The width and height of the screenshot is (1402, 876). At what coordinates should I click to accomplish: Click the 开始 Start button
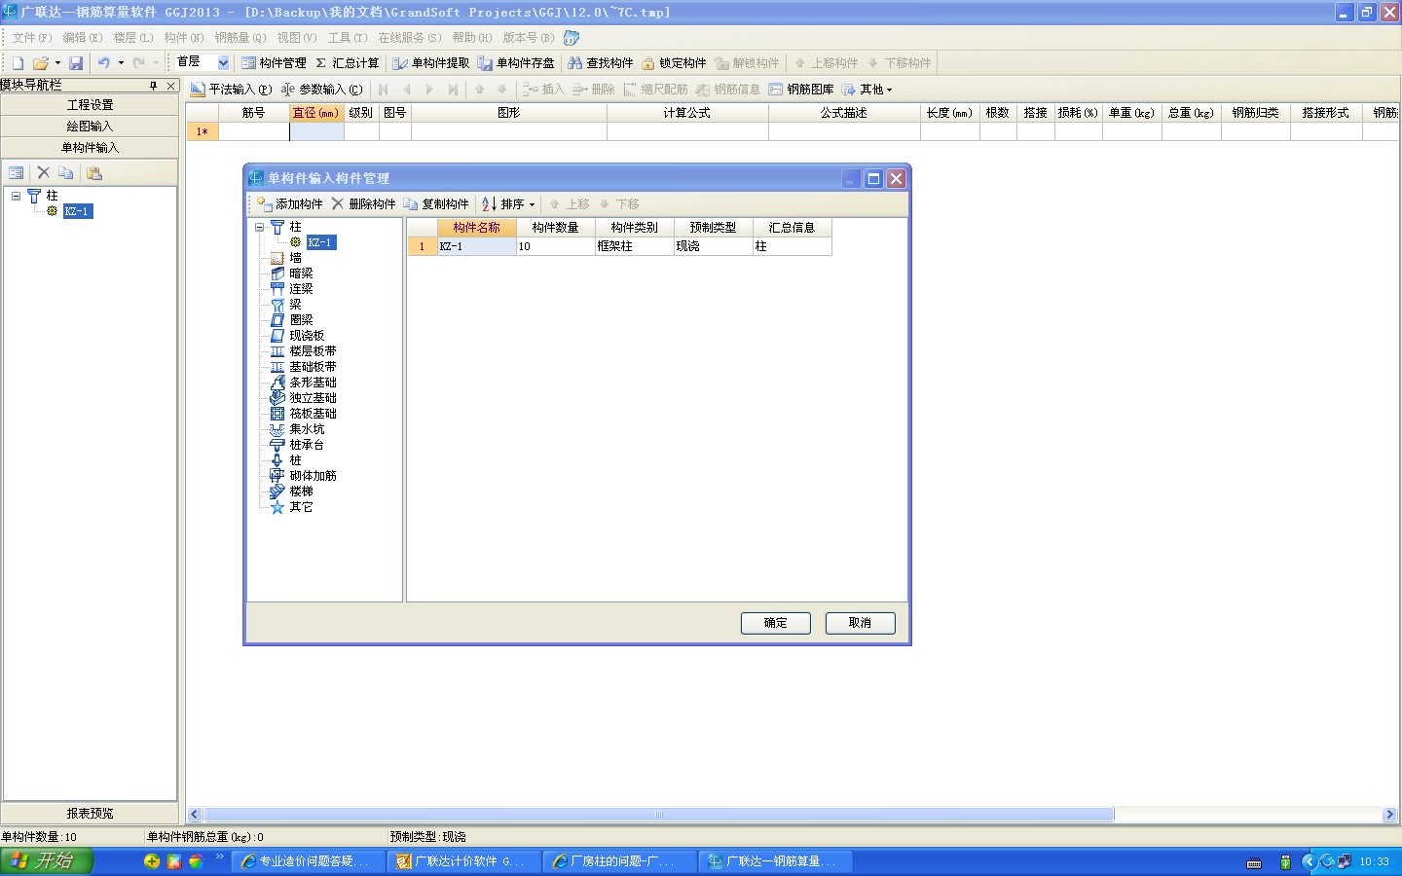(x=46, y=861)
